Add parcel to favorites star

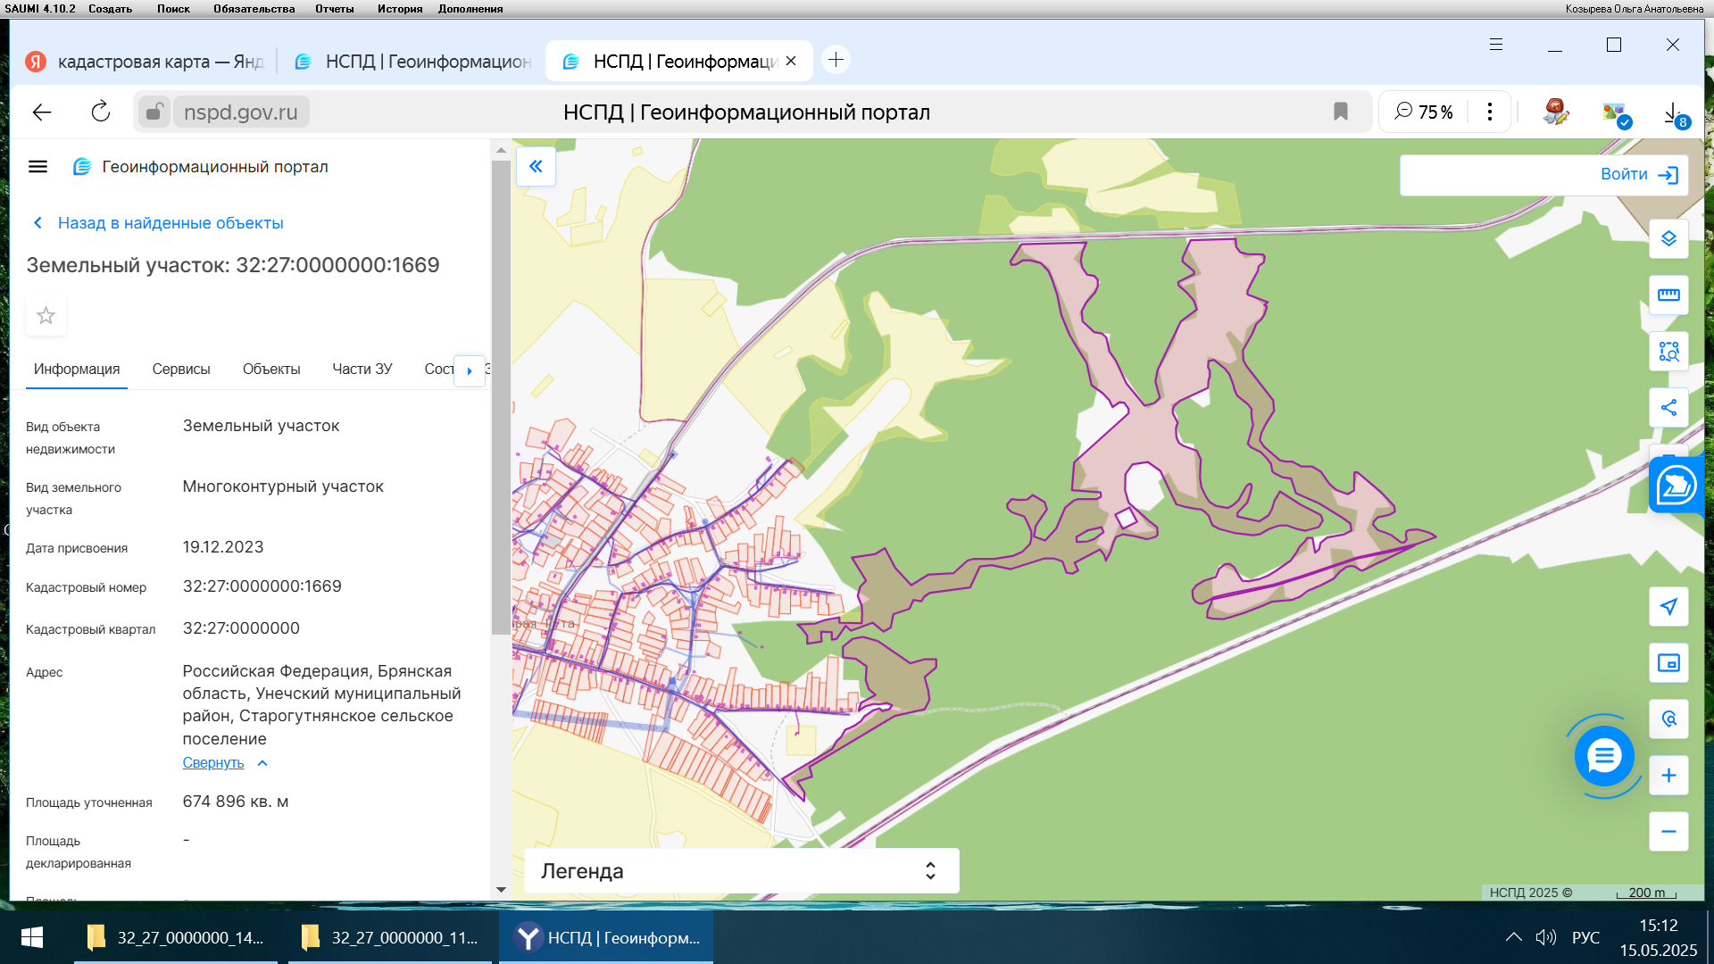(46, 316)
